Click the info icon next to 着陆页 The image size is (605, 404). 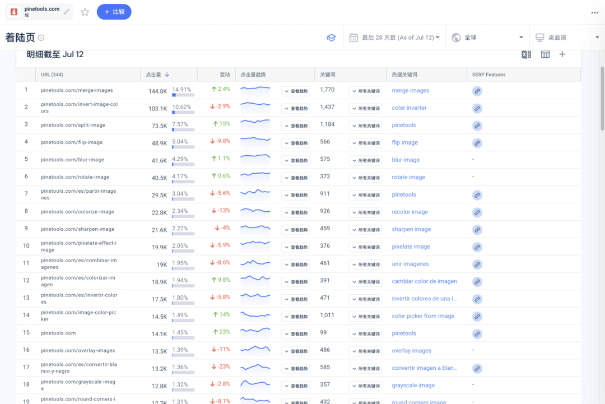41,38
